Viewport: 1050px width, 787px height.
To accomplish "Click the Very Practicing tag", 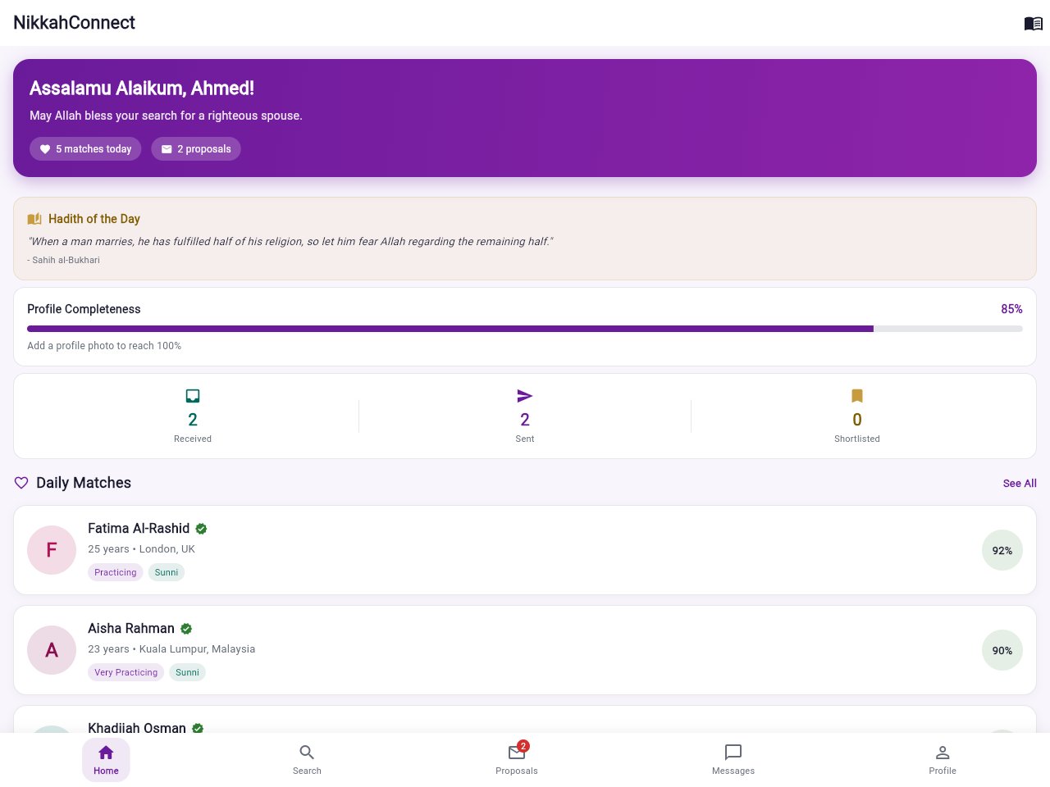I will click(126, 672).
